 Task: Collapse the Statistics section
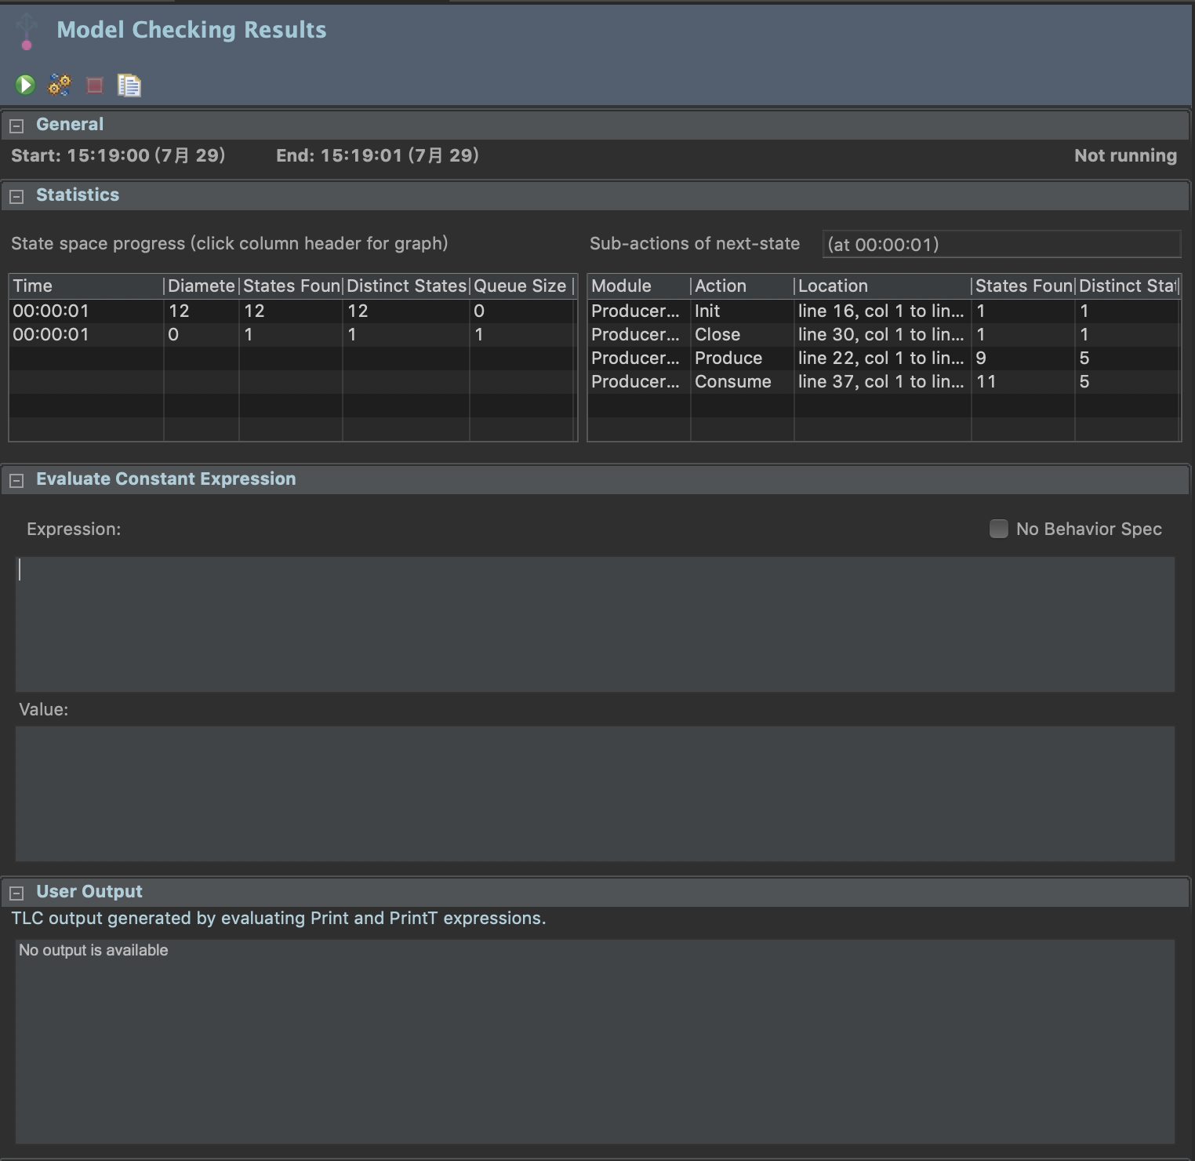pyautogui.click(x=16, y=196)
